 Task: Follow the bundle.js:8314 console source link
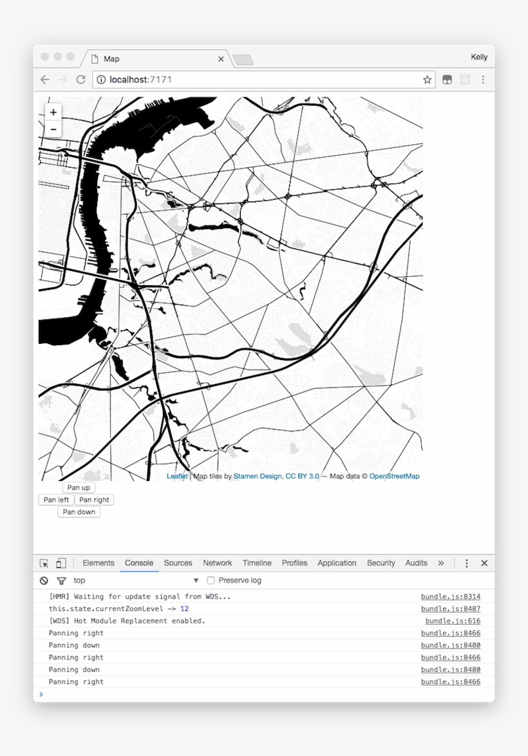click(449, 597)
